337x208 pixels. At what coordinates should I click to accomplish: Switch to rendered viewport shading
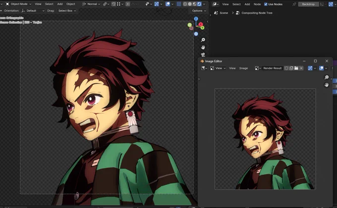[199, 4]
